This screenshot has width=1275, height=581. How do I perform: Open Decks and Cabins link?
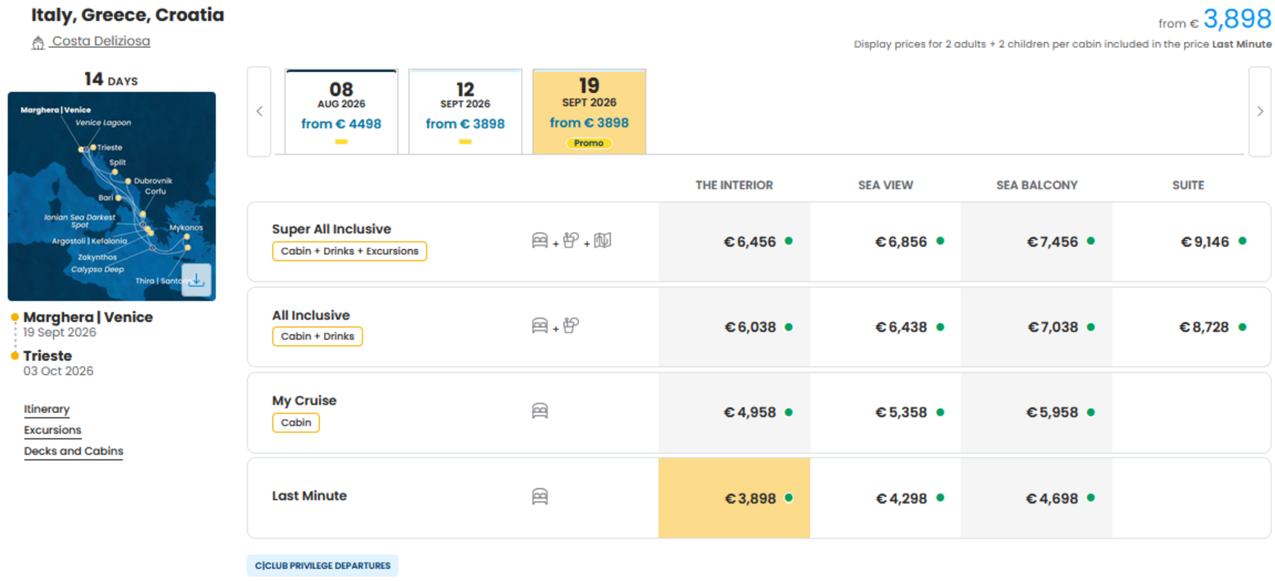coord(73,451)
